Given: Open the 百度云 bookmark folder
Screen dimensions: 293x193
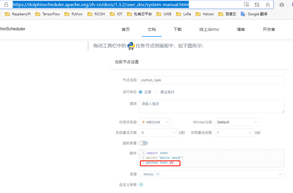Looking at the screenshot, I should pos(227,14).
